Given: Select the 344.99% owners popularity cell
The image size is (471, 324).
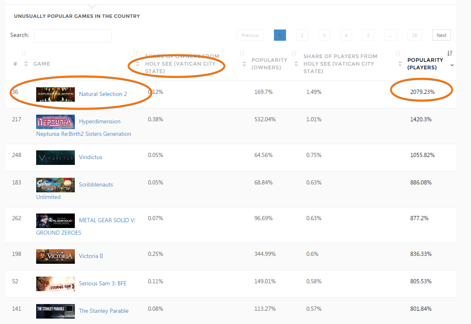Looking at the screenshot, I should [265, 254].
